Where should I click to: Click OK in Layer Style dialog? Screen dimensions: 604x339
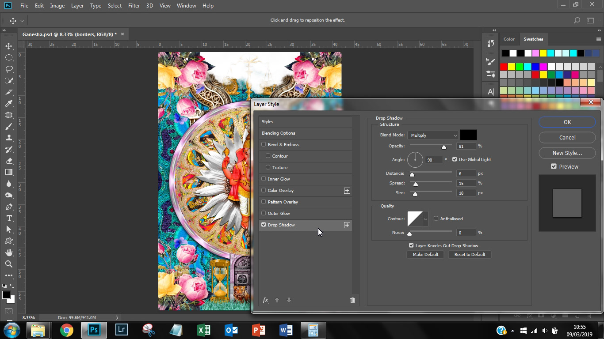coord(567,122)
